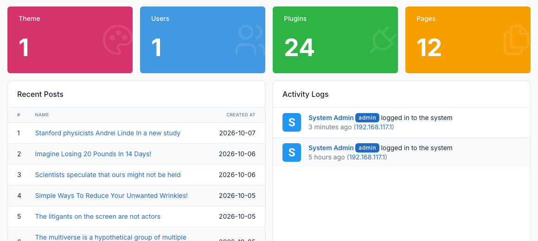Click the '3 minutes ago' timestamp

pyautogui.click(x=330, y=127)
